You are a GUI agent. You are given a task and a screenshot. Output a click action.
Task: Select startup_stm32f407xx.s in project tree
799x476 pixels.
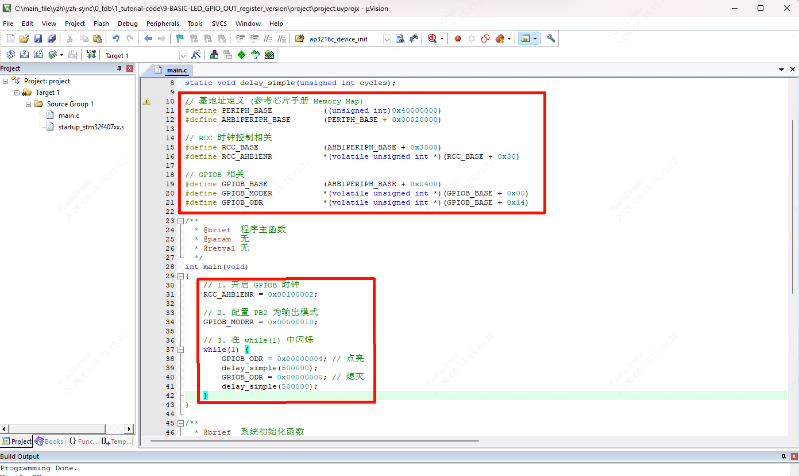click(x=91, y=127)
